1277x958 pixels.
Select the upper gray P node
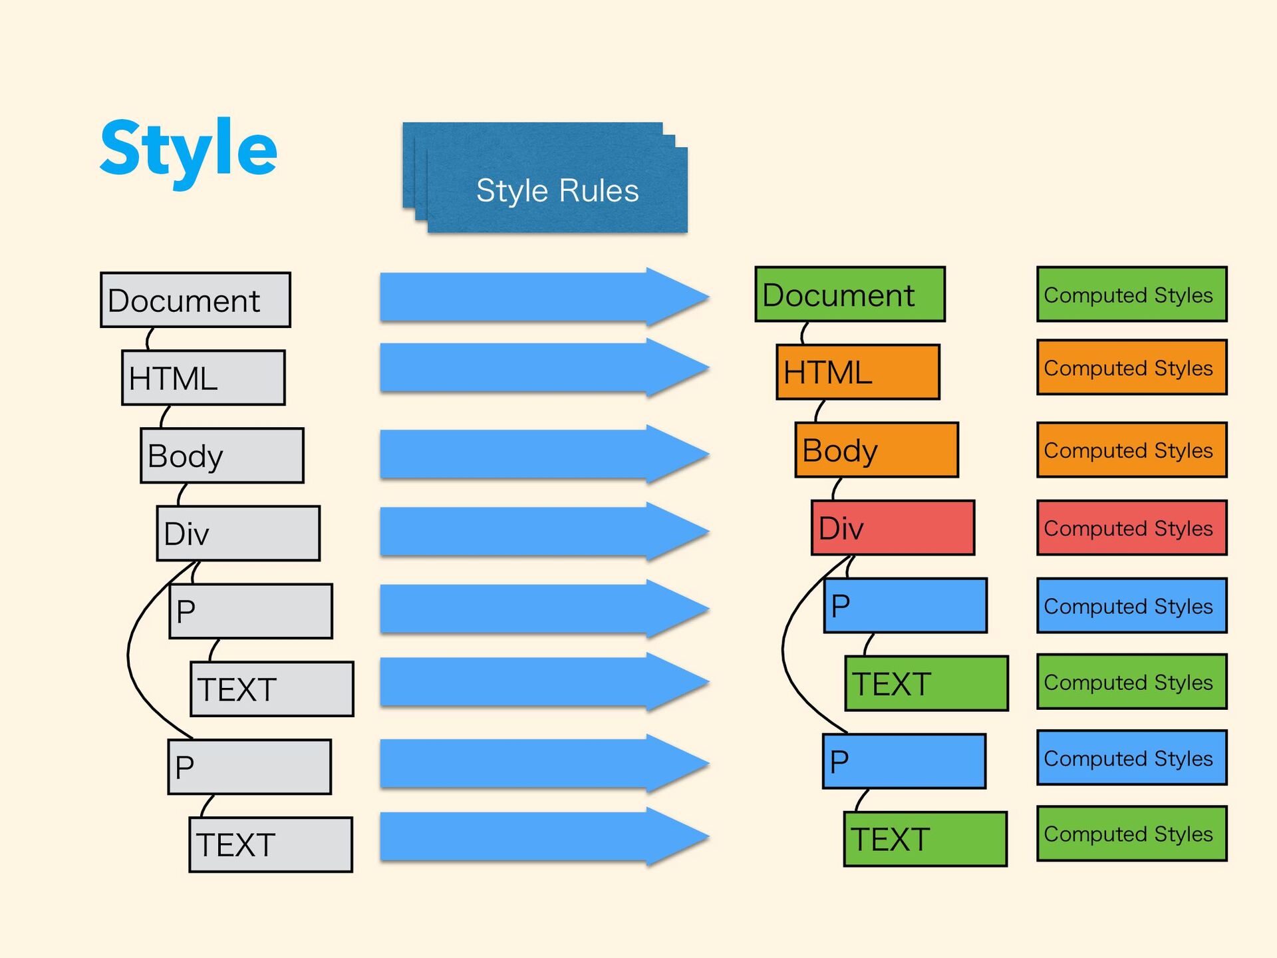(251, 611)
